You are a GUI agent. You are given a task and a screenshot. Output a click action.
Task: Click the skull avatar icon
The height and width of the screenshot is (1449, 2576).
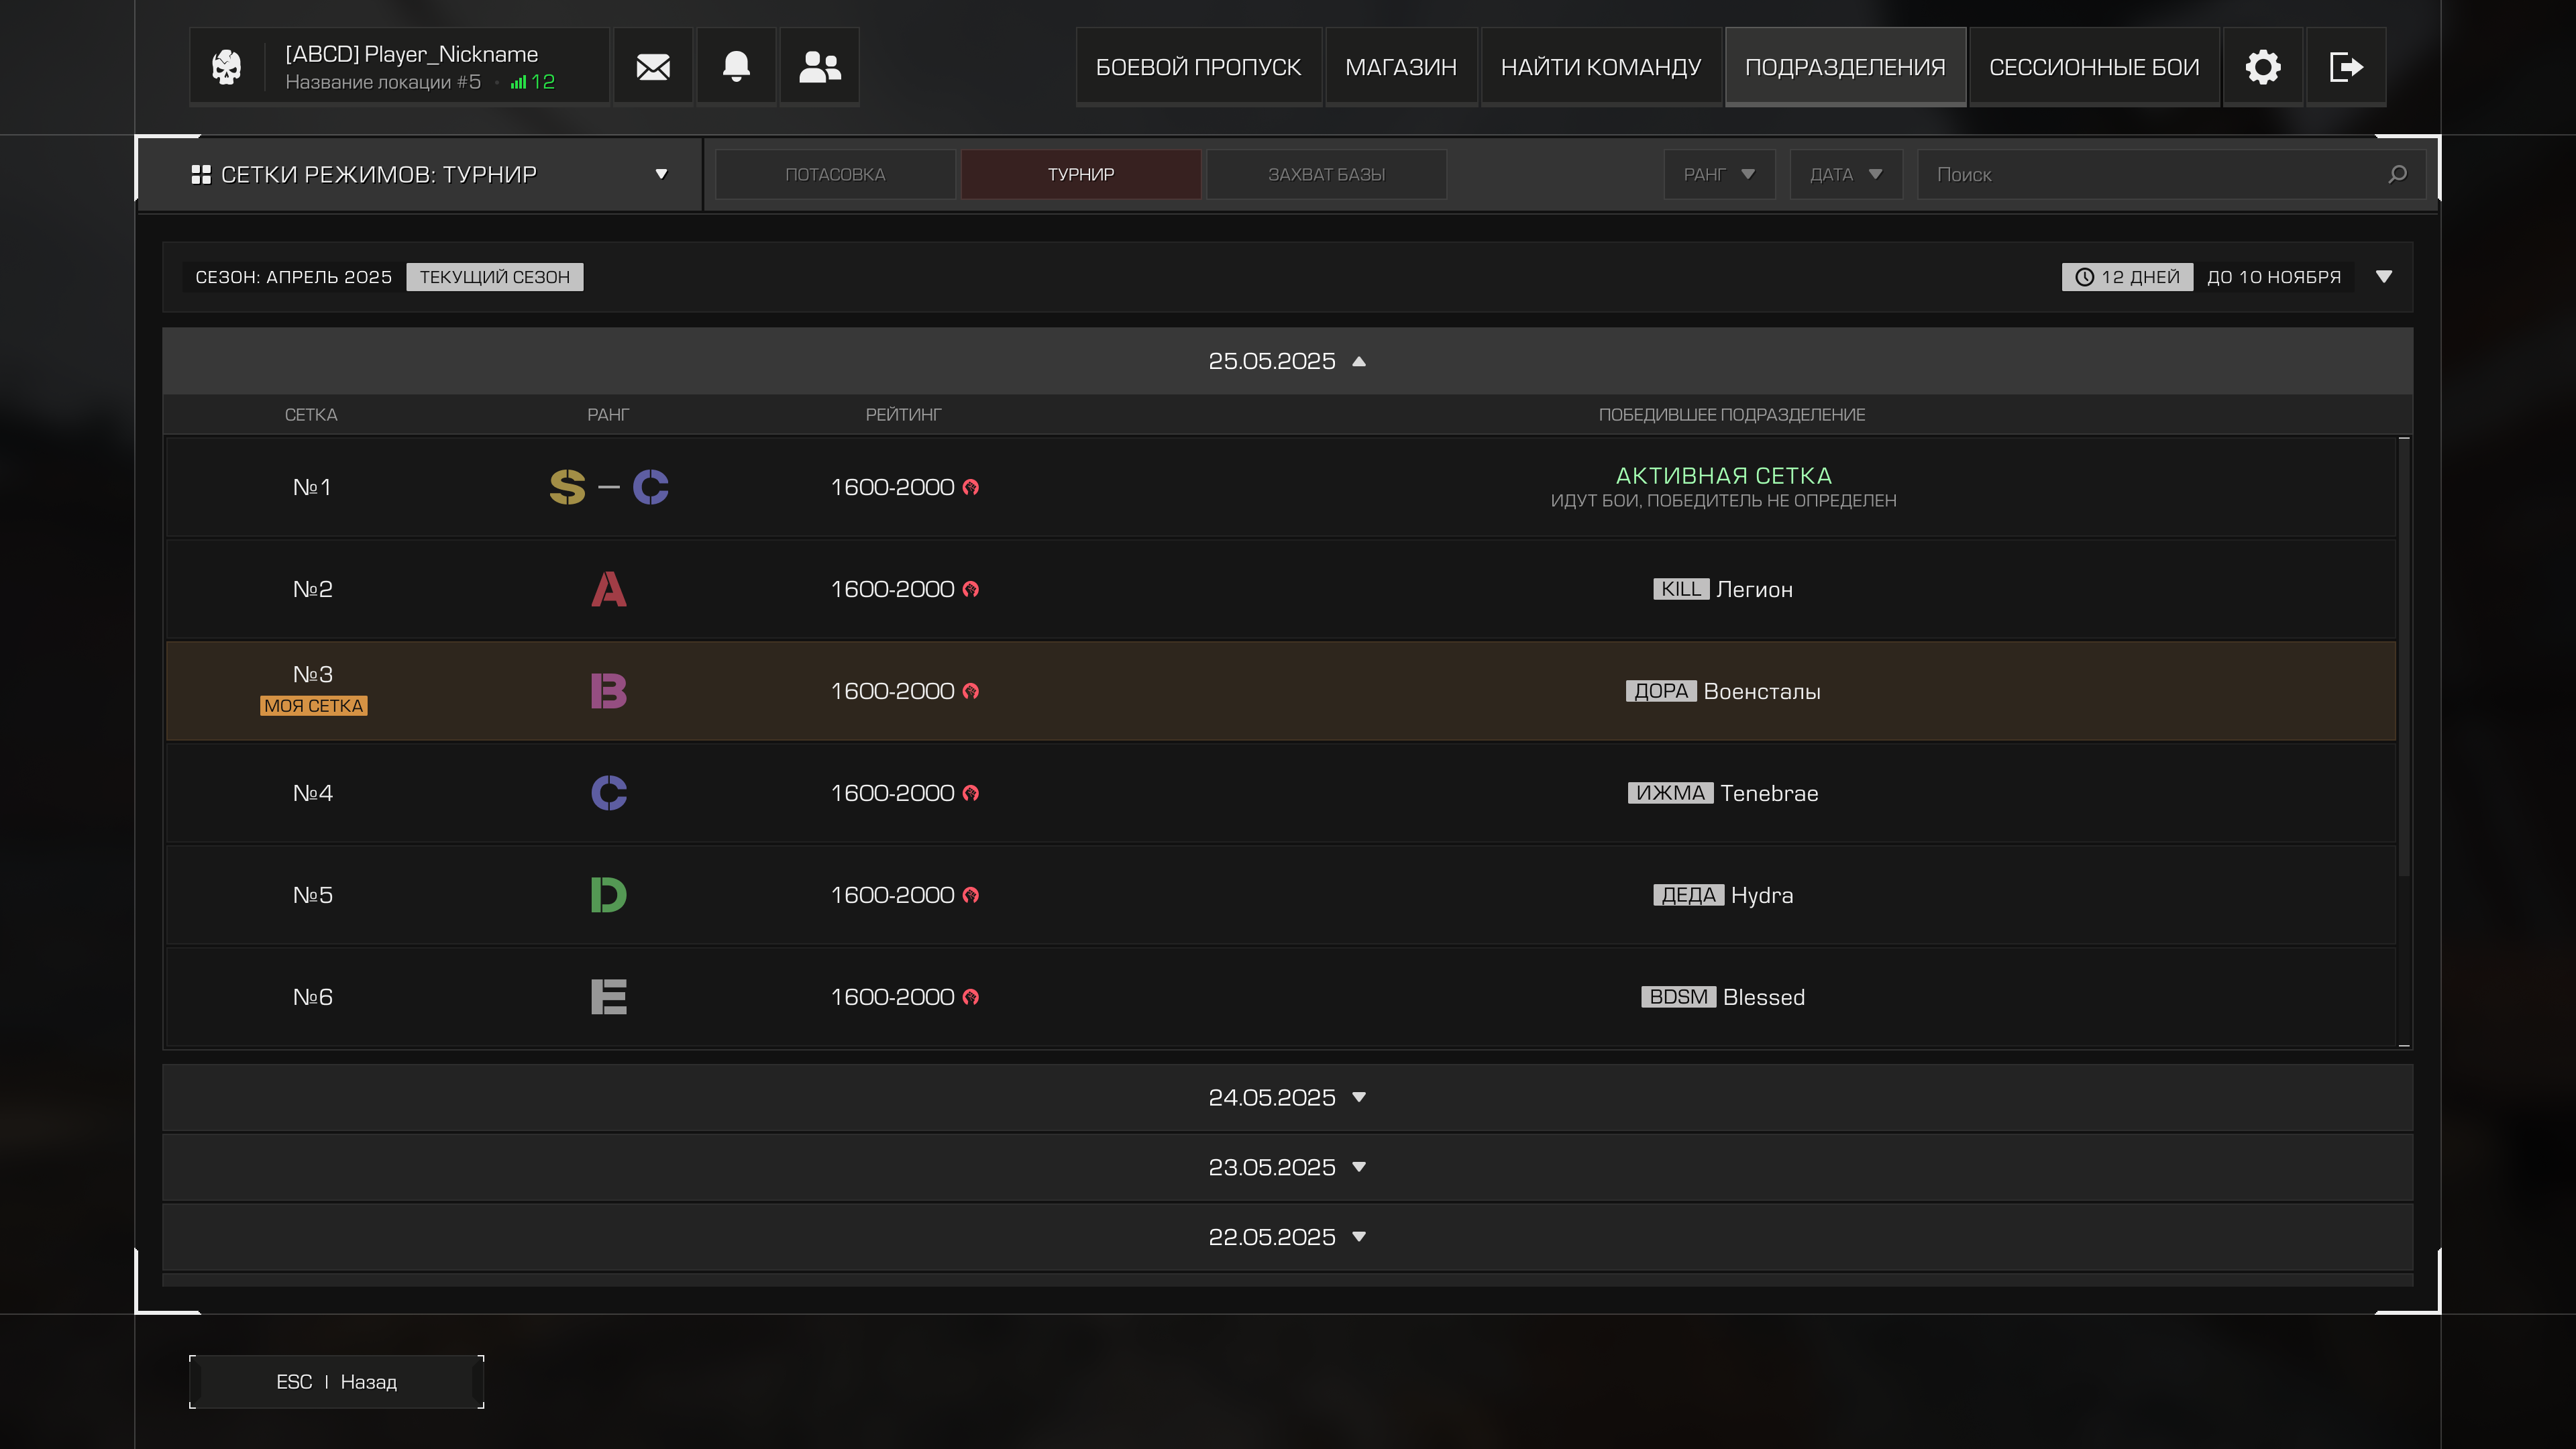[x=227, y=67]
